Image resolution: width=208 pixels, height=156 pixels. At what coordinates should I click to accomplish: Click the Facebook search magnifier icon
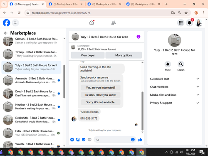click(x=15, y=23)
